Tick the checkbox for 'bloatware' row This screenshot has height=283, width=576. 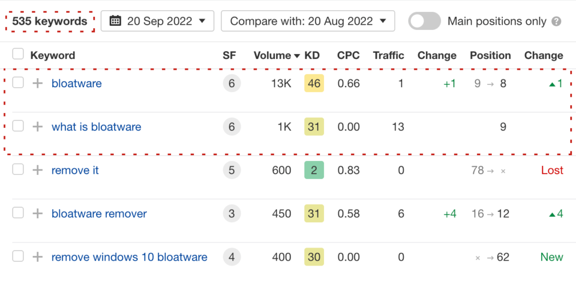(x=18, y=83)
